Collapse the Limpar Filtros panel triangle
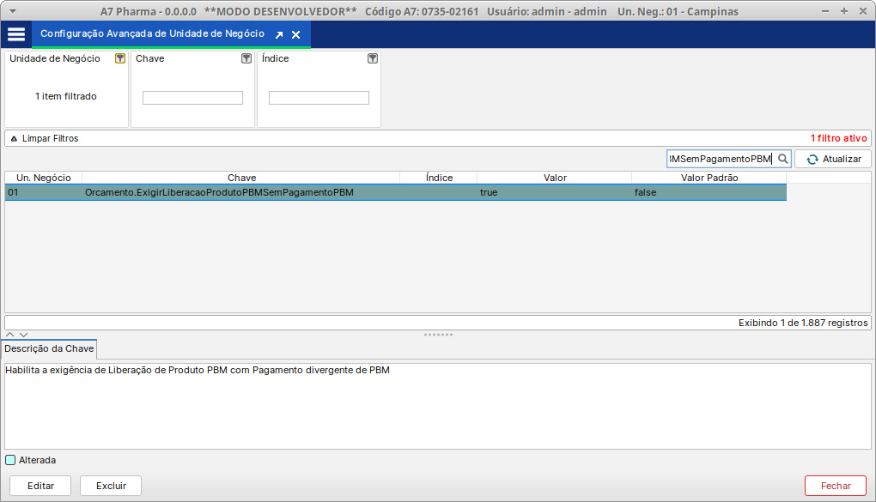The image size is (876, 502). tap(14, 138)
